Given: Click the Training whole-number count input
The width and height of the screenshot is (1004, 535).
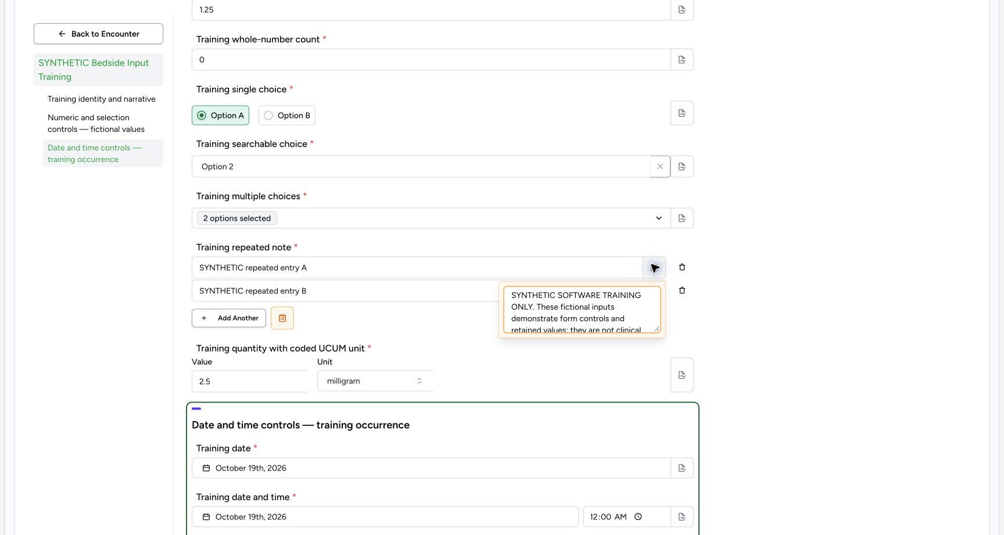Looking at the screenshot, I should 431,60.
